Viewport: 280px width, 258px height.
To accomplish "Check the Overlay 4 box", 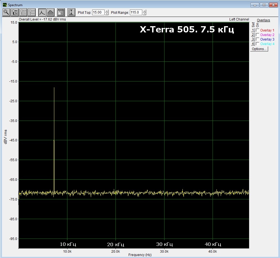I will (258, 44).
